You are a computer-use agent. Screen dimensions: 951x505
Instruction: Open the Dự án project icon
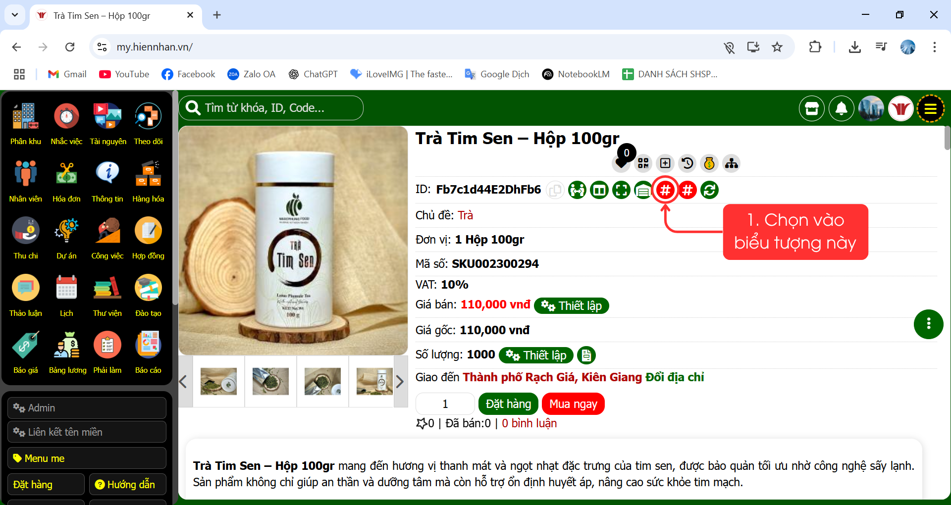[x=66, y=231]
